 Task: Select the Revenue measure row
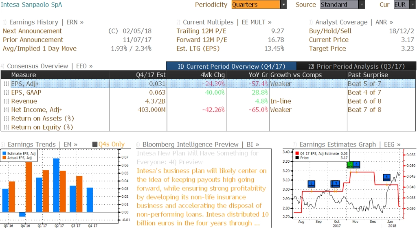(208, 101)
